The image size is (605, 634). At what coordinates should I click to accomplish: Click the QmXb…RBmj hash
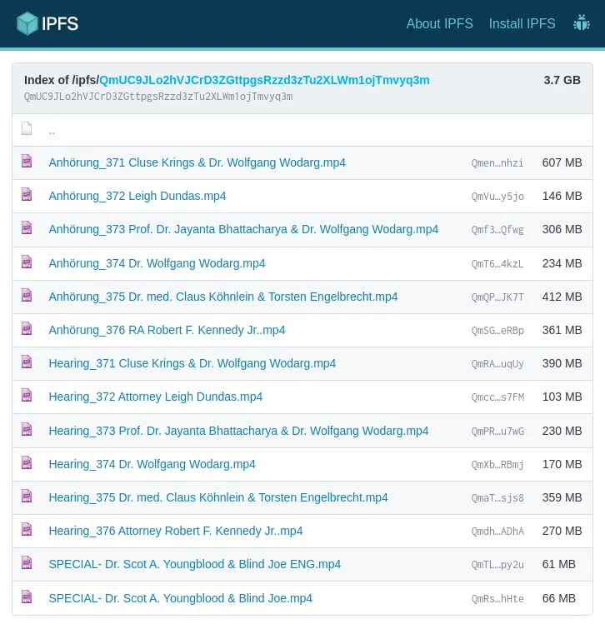click(x=497, y=465)
